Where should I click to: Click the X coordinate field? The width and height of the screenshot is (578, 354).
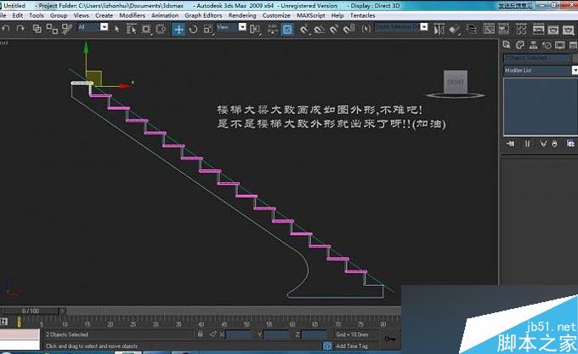(239, 334)
